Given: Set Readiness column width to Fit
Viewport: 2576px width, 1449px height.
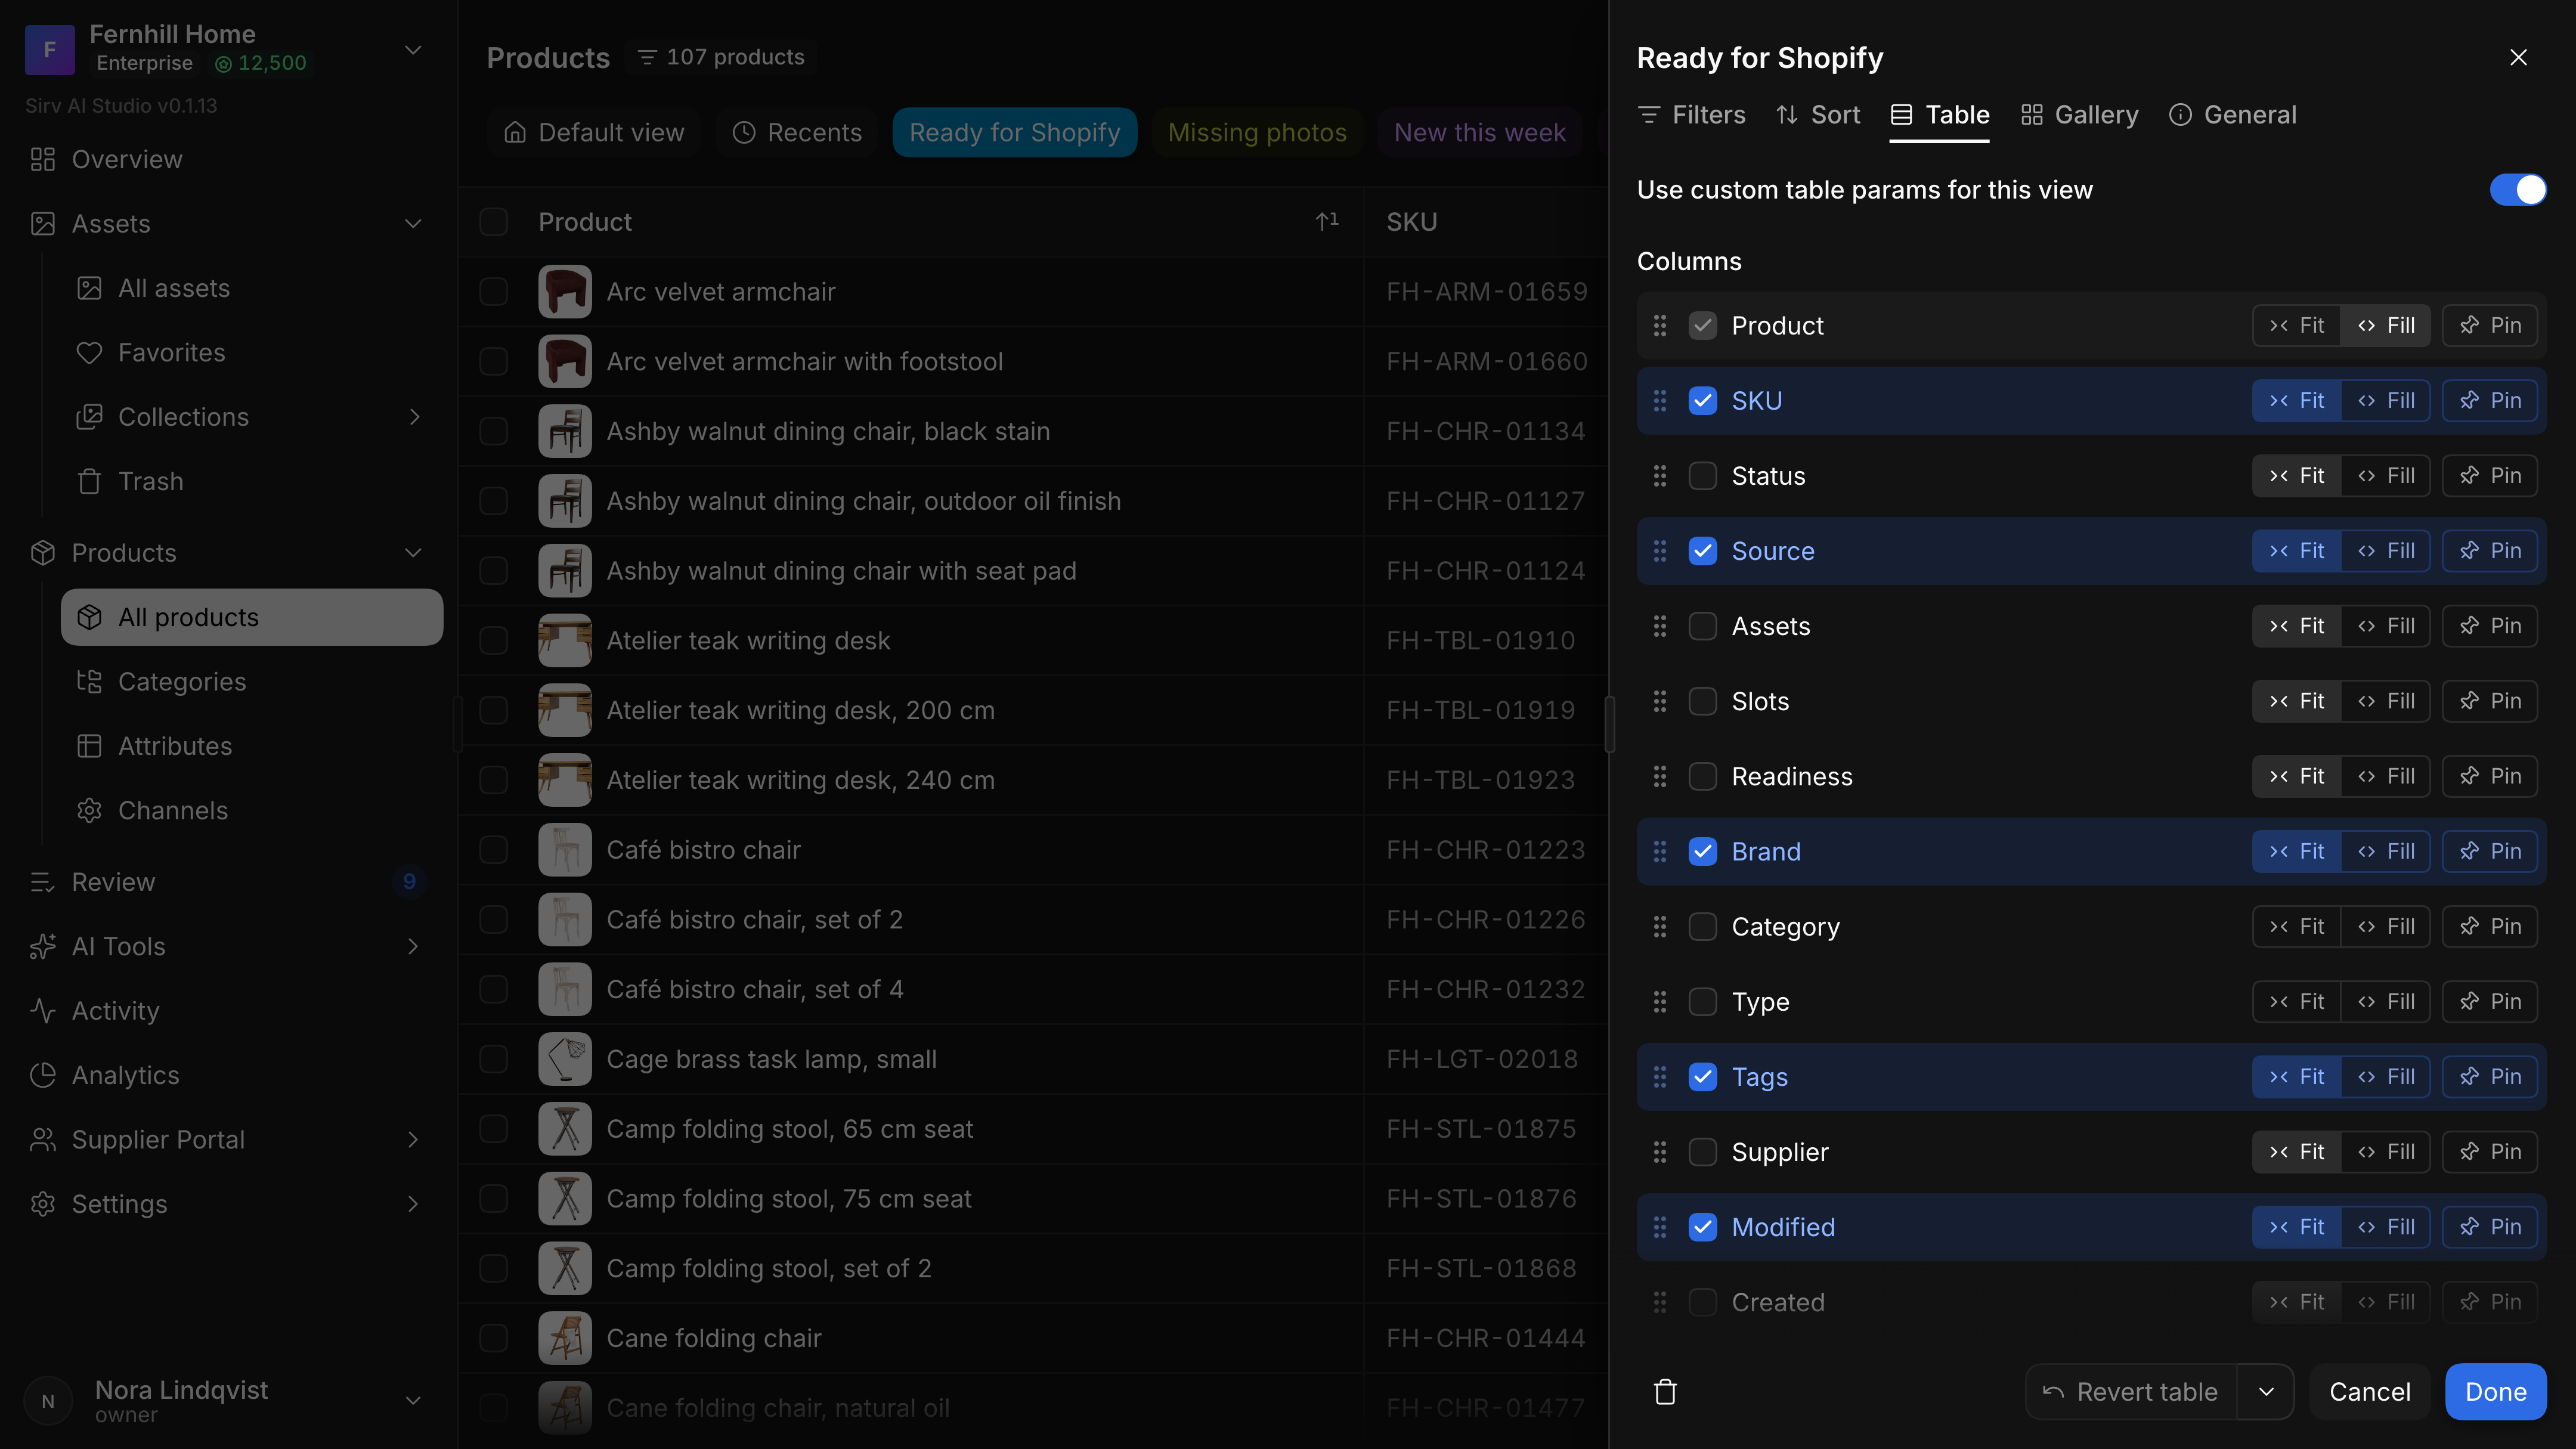Looking at the screenshot, I should [x=2297, y=776].
